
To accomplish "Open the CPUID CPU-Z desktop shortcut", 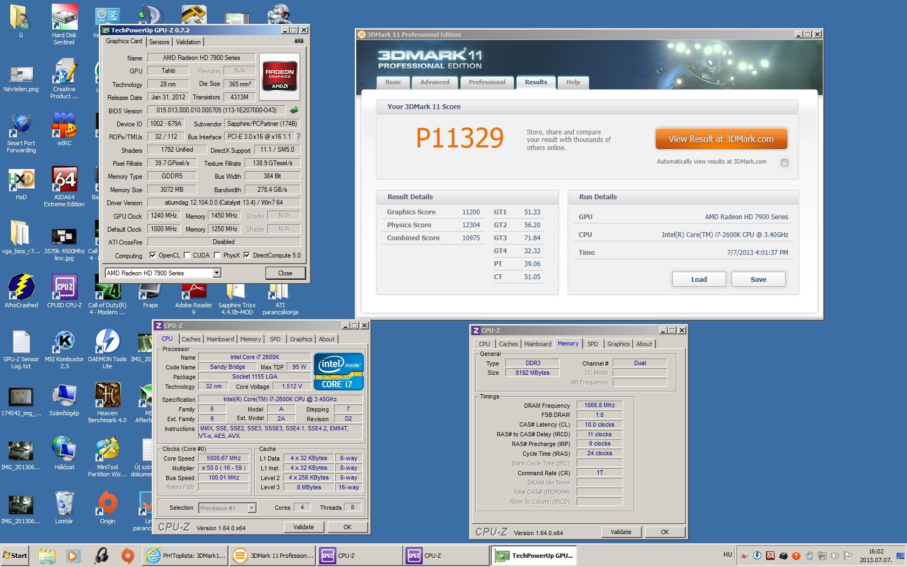I will (x=64, y=292).
